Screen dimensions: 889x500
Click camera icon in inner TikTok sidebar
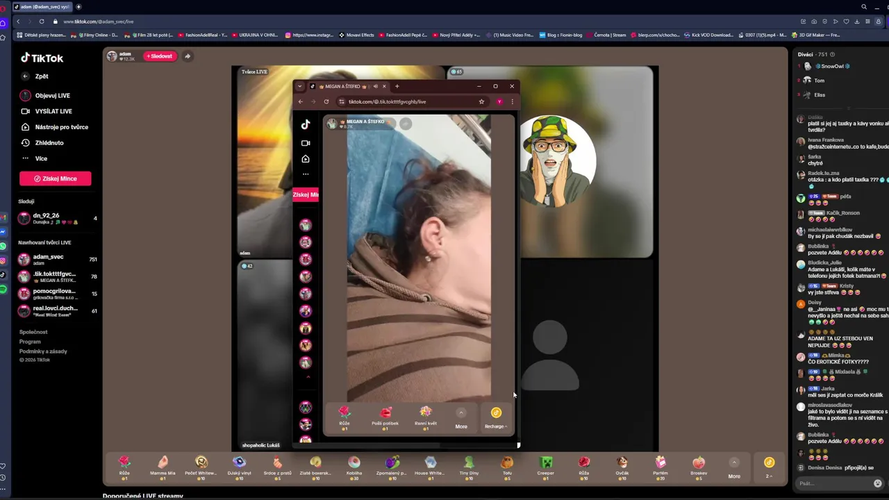(306, 143)
